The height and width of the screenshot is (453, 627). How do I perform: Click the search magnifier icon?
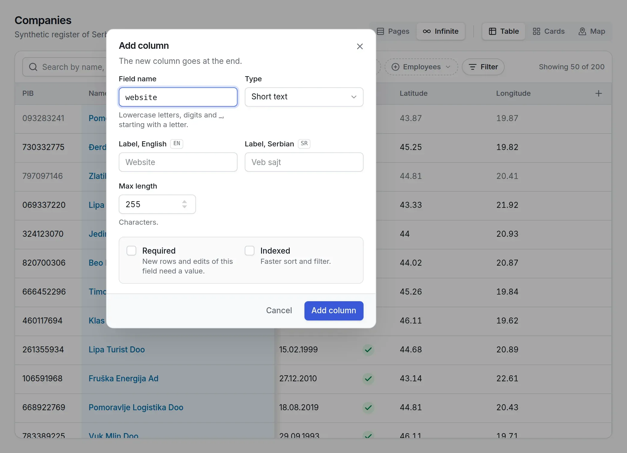[x=33, y=67]
